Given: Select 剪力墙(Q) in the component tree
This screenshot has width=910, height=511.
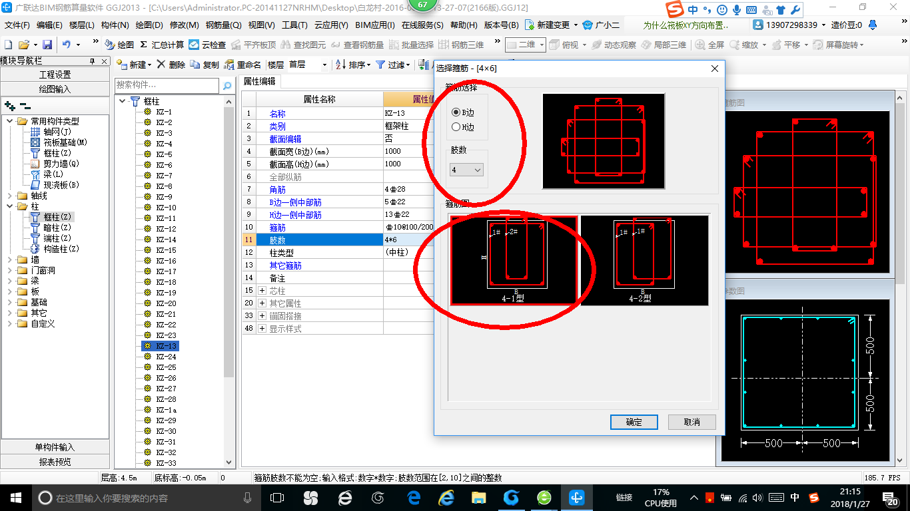Looking at the screenshot, I should coord(55,164).
